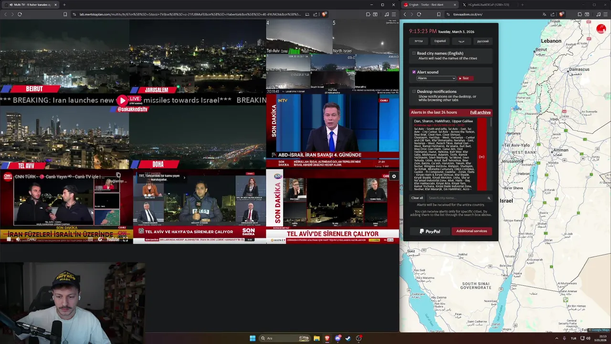
Task: Click the PayPal donate button
Action: (430, 231)
